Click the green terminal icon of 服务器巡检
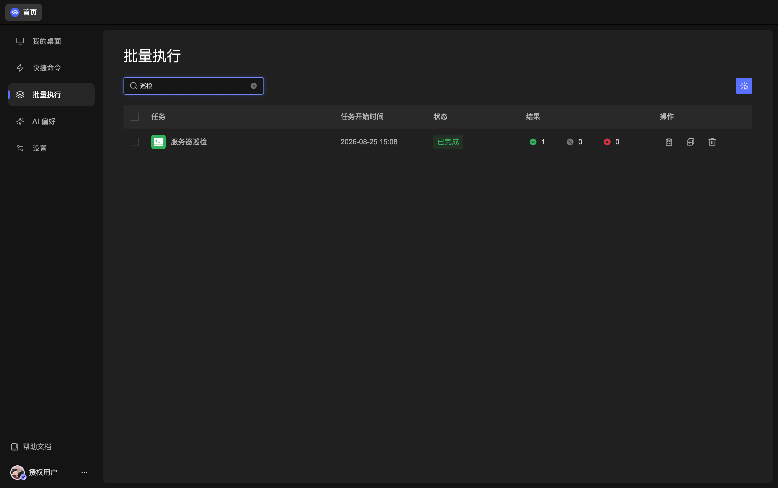Viewport: 778px width, 488px height. pos(158,142)
